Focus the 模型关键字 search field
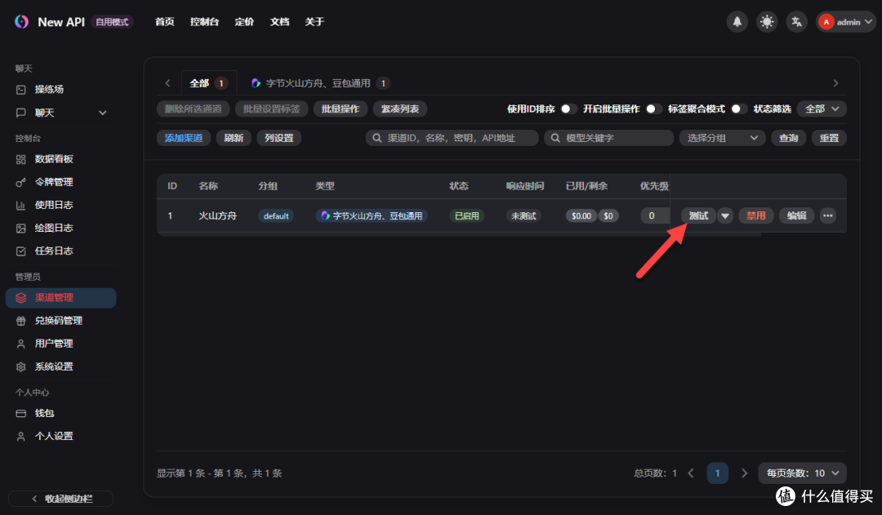 (x=608, y=138)
